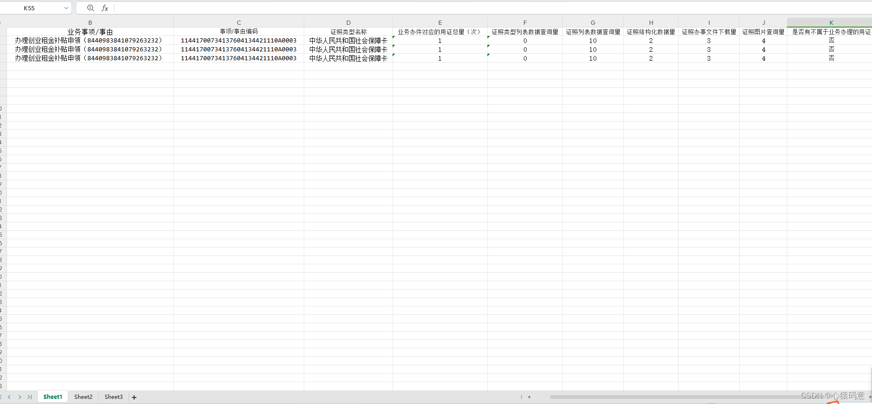Click the 业务事项/事由 header cell
This screenshot has width=872, height=404.
point(90,32)
